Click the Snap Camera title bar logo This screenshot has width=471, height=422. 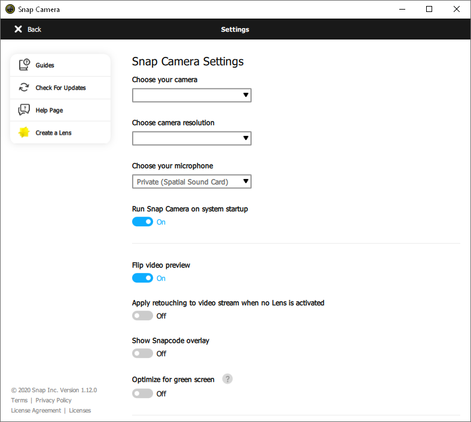(x=10, y=10)
